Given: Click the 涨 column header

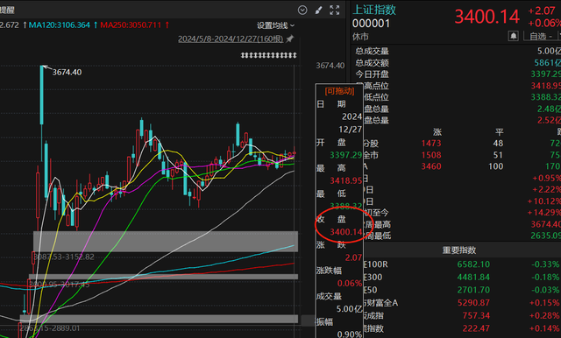Looking at the screenshot, I should tap(437, 132).
